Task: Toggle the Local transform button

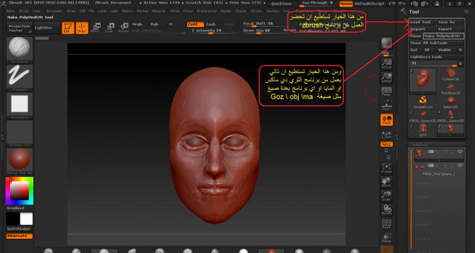Action: coord(387,119)
